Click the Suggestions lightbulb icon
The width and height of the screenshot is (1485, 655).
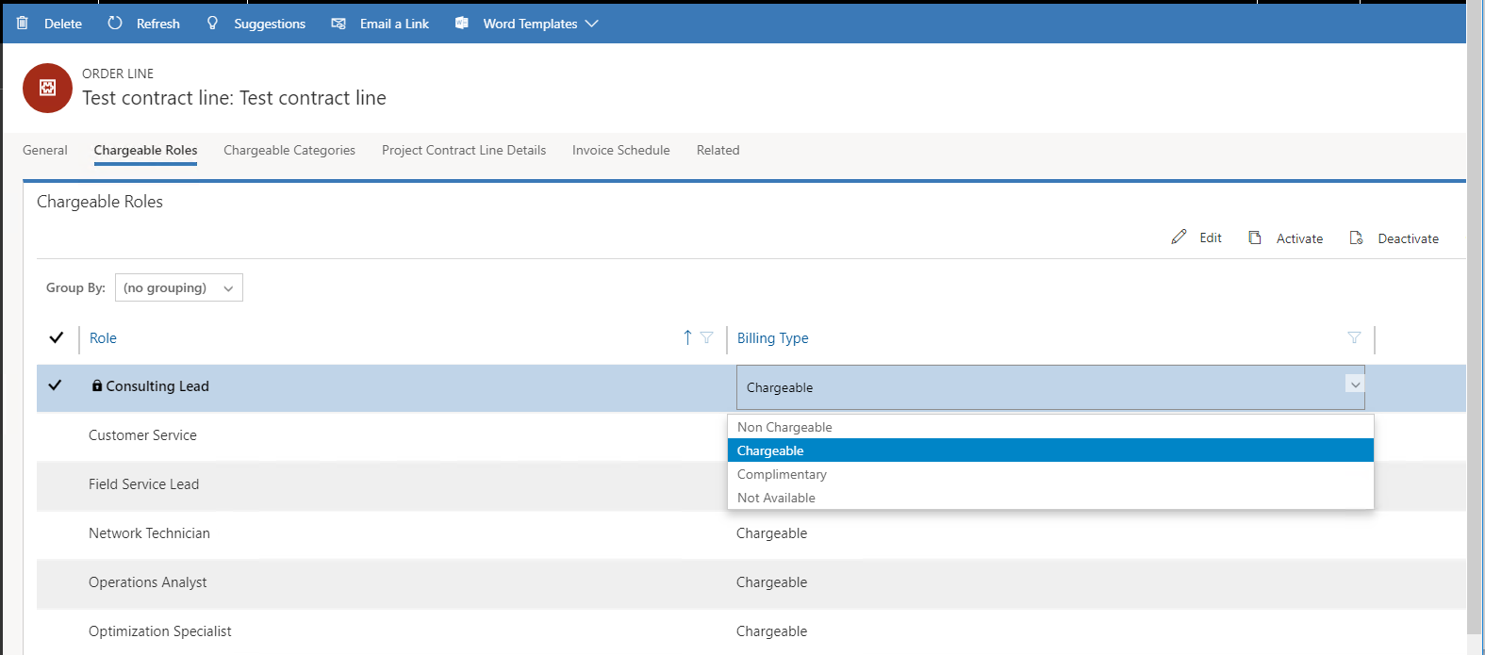212,23
